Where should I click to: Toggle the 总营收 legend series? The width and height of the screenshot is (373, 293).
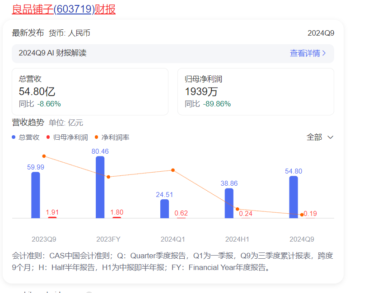26,137
